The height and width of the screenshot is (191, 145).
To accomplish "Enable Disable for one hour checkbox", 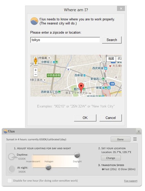I will coord(10,180).
